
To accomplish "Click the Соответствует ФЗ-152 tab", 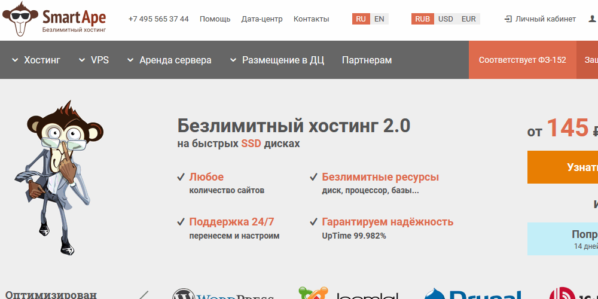I will click(523, 60).
